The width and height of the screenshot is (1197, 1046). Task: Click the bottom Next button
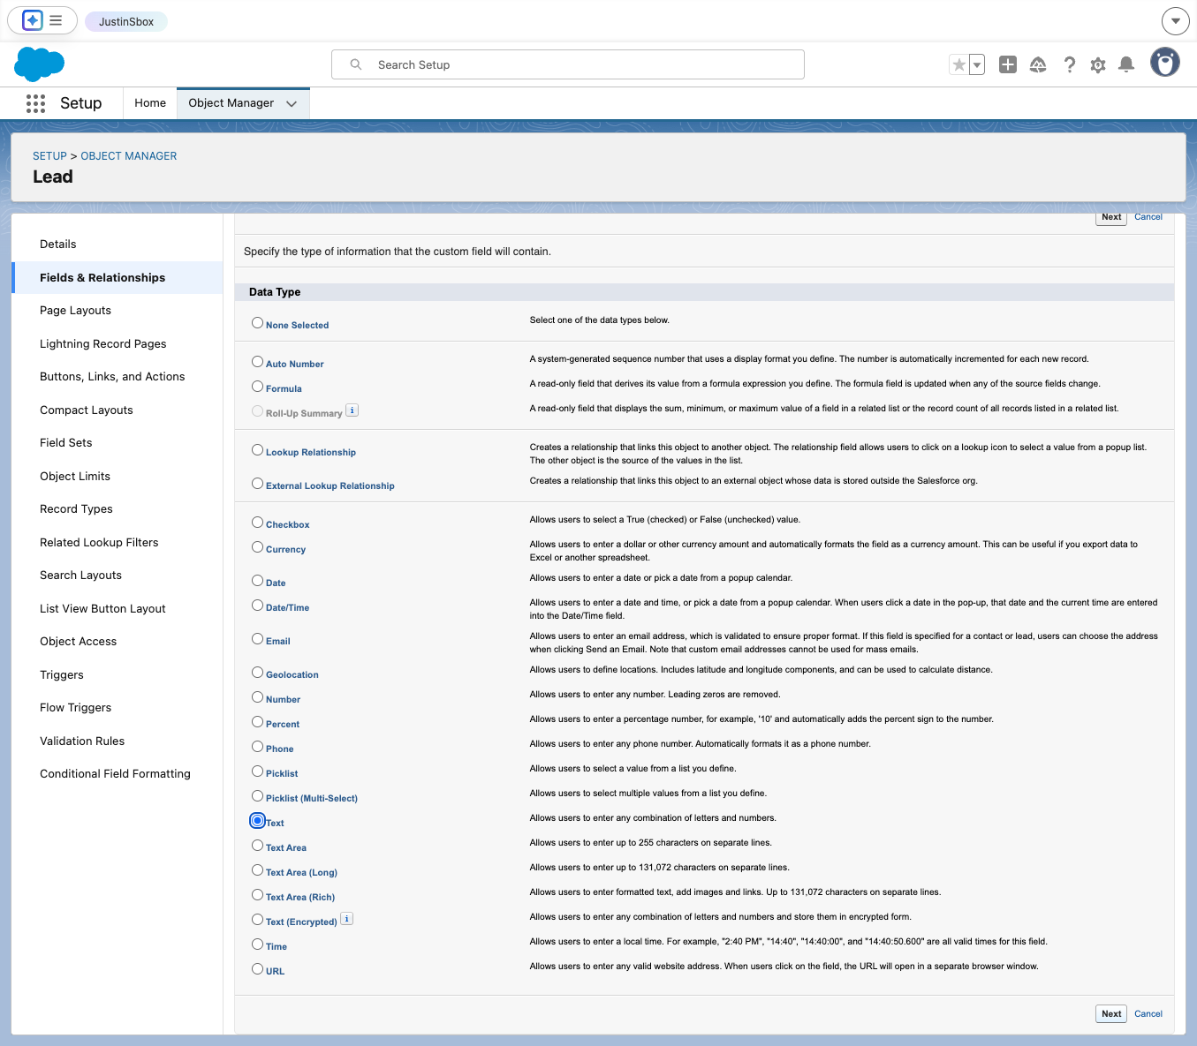click(x=1111, y=1013)
